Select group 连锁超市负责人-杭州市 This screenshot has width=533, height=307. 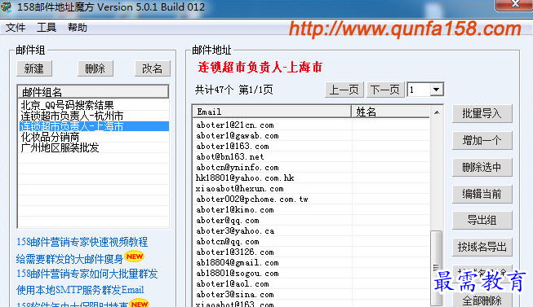[94, 116]
